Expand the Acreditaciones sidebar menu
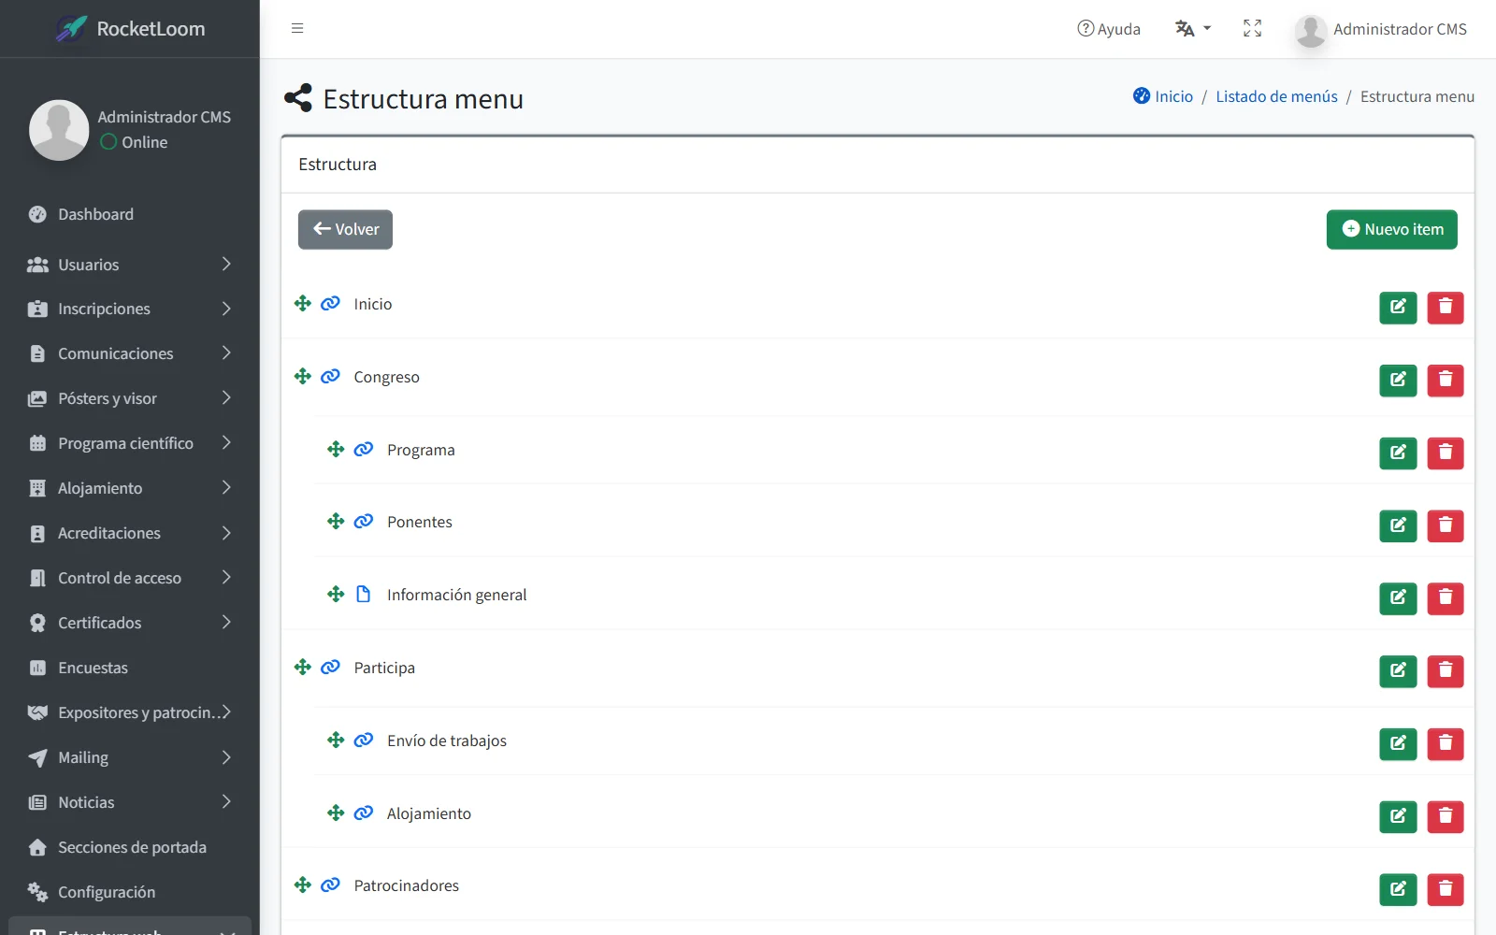 coord(130,533)
